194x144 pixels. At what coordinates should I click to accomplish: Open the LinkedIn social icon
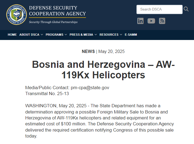pyautogui.click(x=140, y=21)
